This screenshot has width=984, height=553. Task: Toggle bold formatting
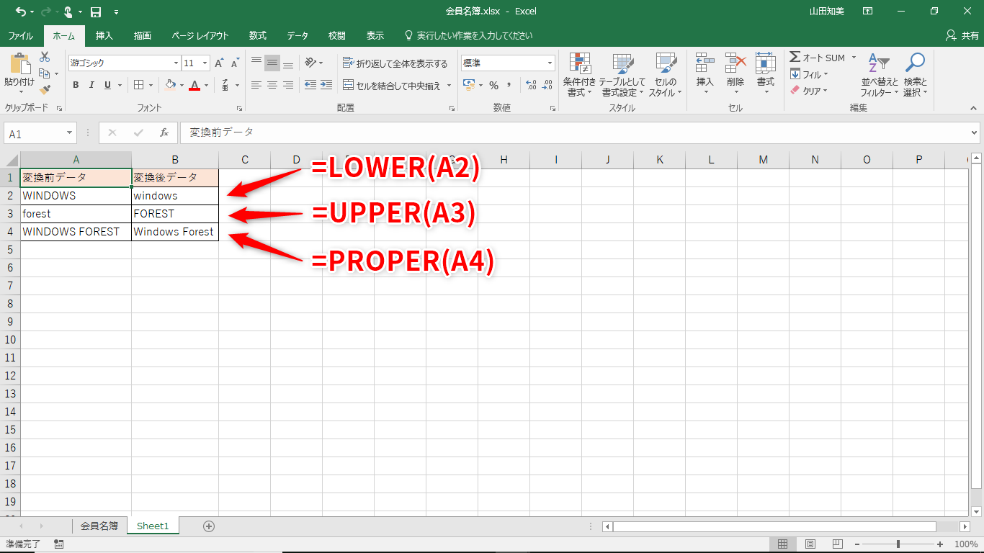[x=76, y=85]
